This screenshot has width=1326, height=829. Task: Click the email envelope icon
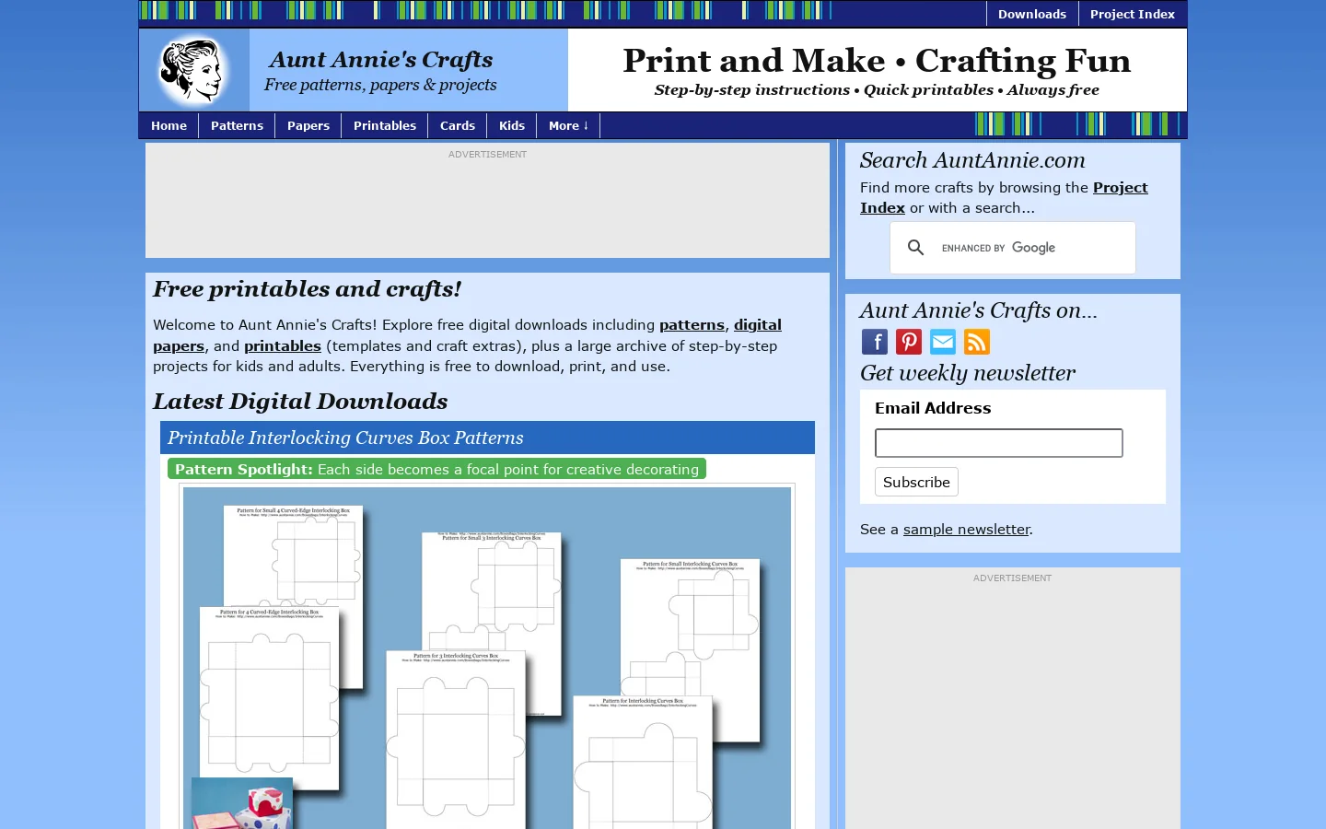pos(942,342)
